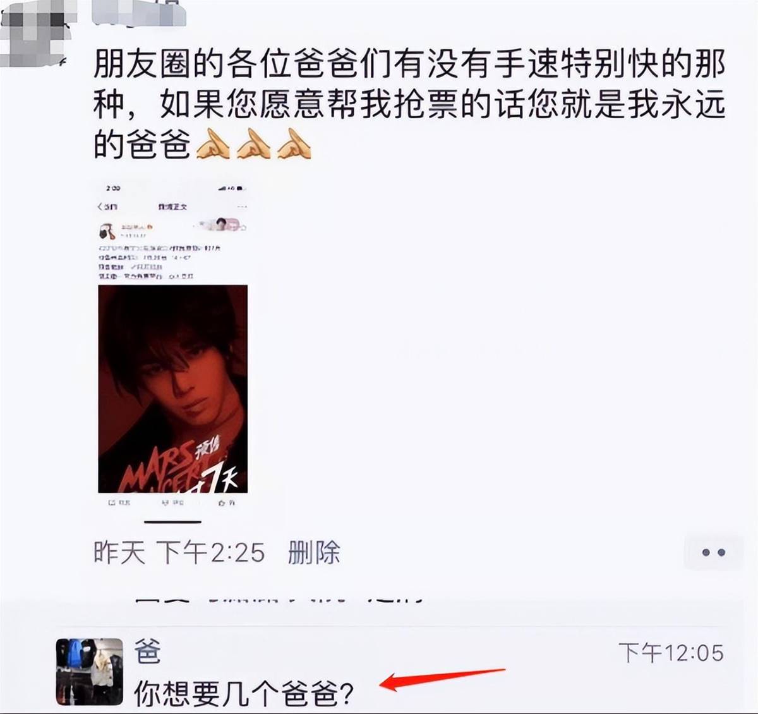Click the post text about 抢票
Viewport: 758px width, 714px height.
click(x=409, y=104)
